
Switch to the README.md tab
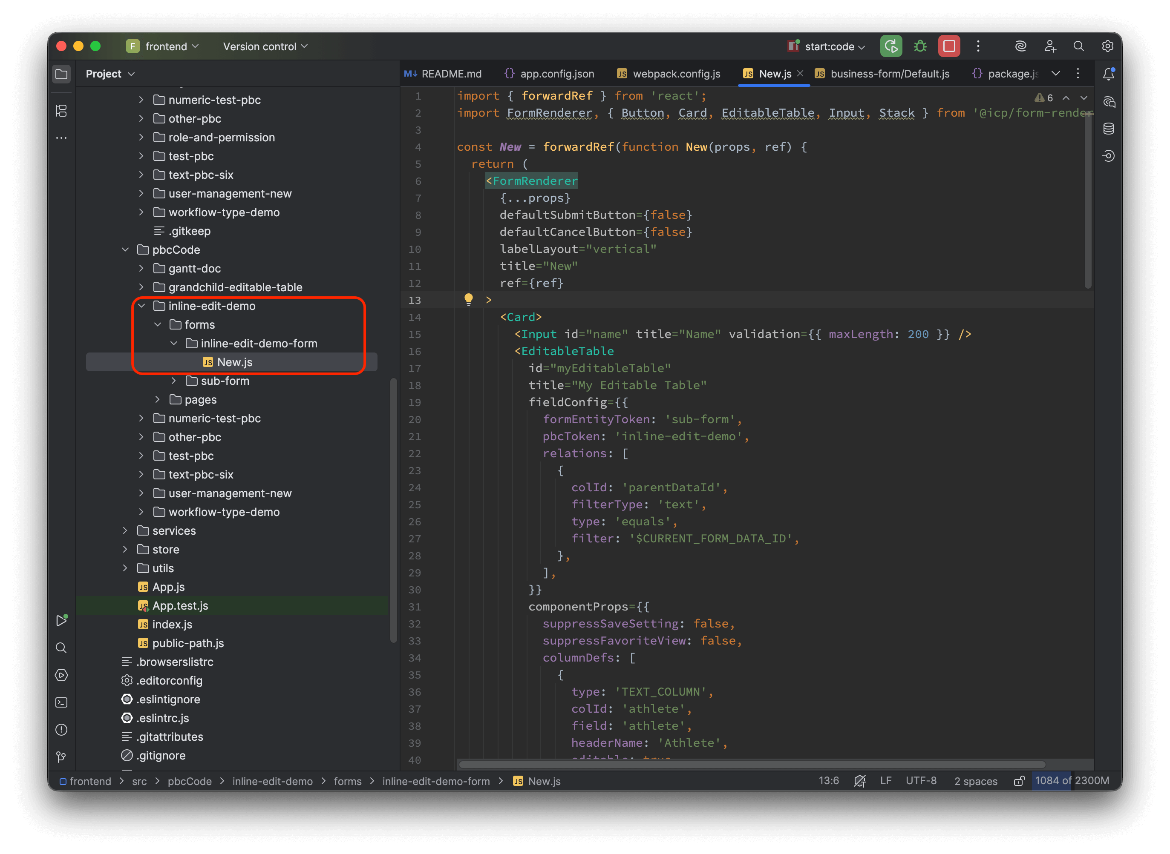[443, 74]
